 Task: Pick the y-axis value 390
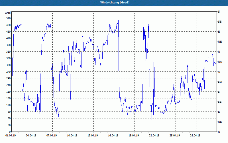tap(9, 45)
